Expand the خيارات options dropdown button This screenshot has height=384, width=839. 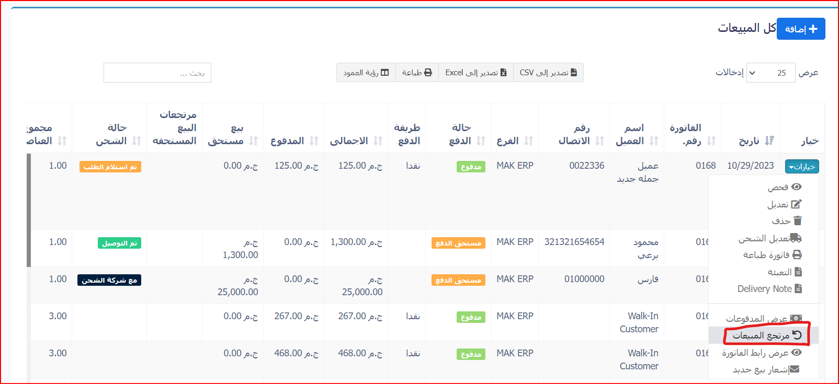point(801,167)
